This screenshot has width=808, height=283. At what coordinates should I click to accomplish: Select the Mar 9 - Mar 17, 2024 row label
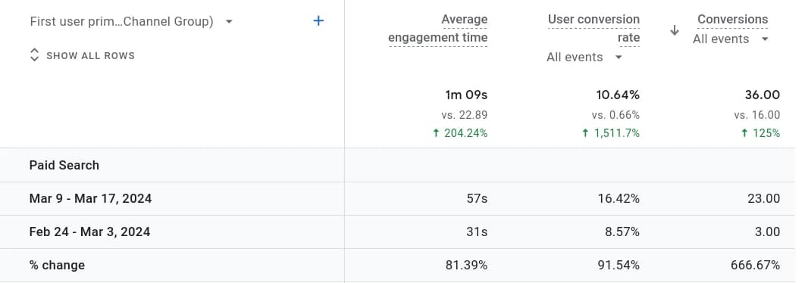tap(91, 198)
